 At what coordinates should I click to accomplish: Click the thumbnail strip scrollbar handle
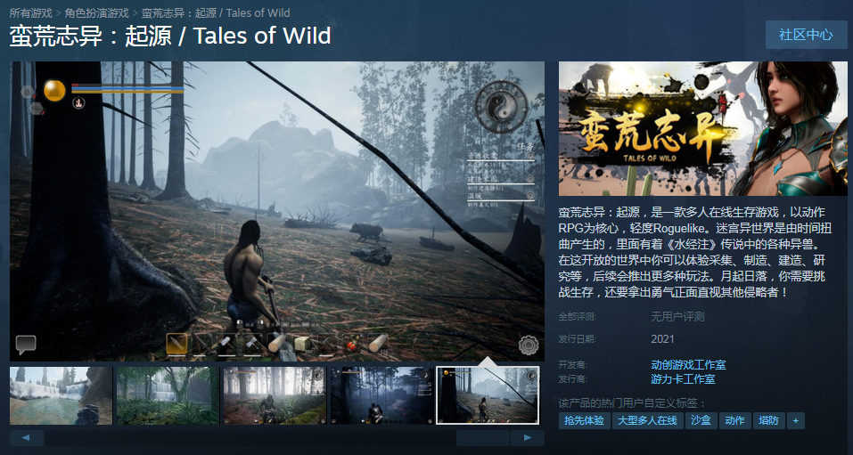[482, 437]
